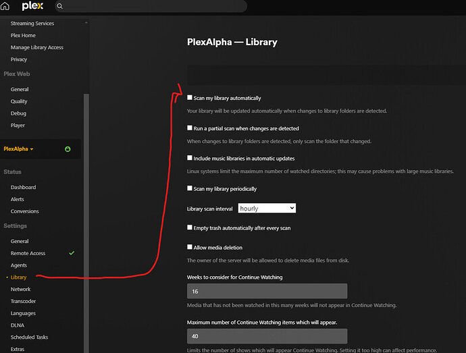
Task: Select the Library settings item
Action: 18,277
